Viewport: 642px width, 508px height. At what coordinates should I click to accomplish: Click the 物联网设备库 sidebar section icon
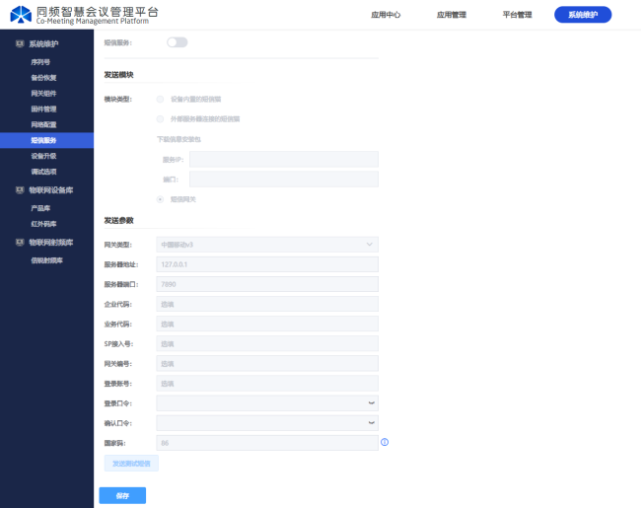click(x=20, y=189)
